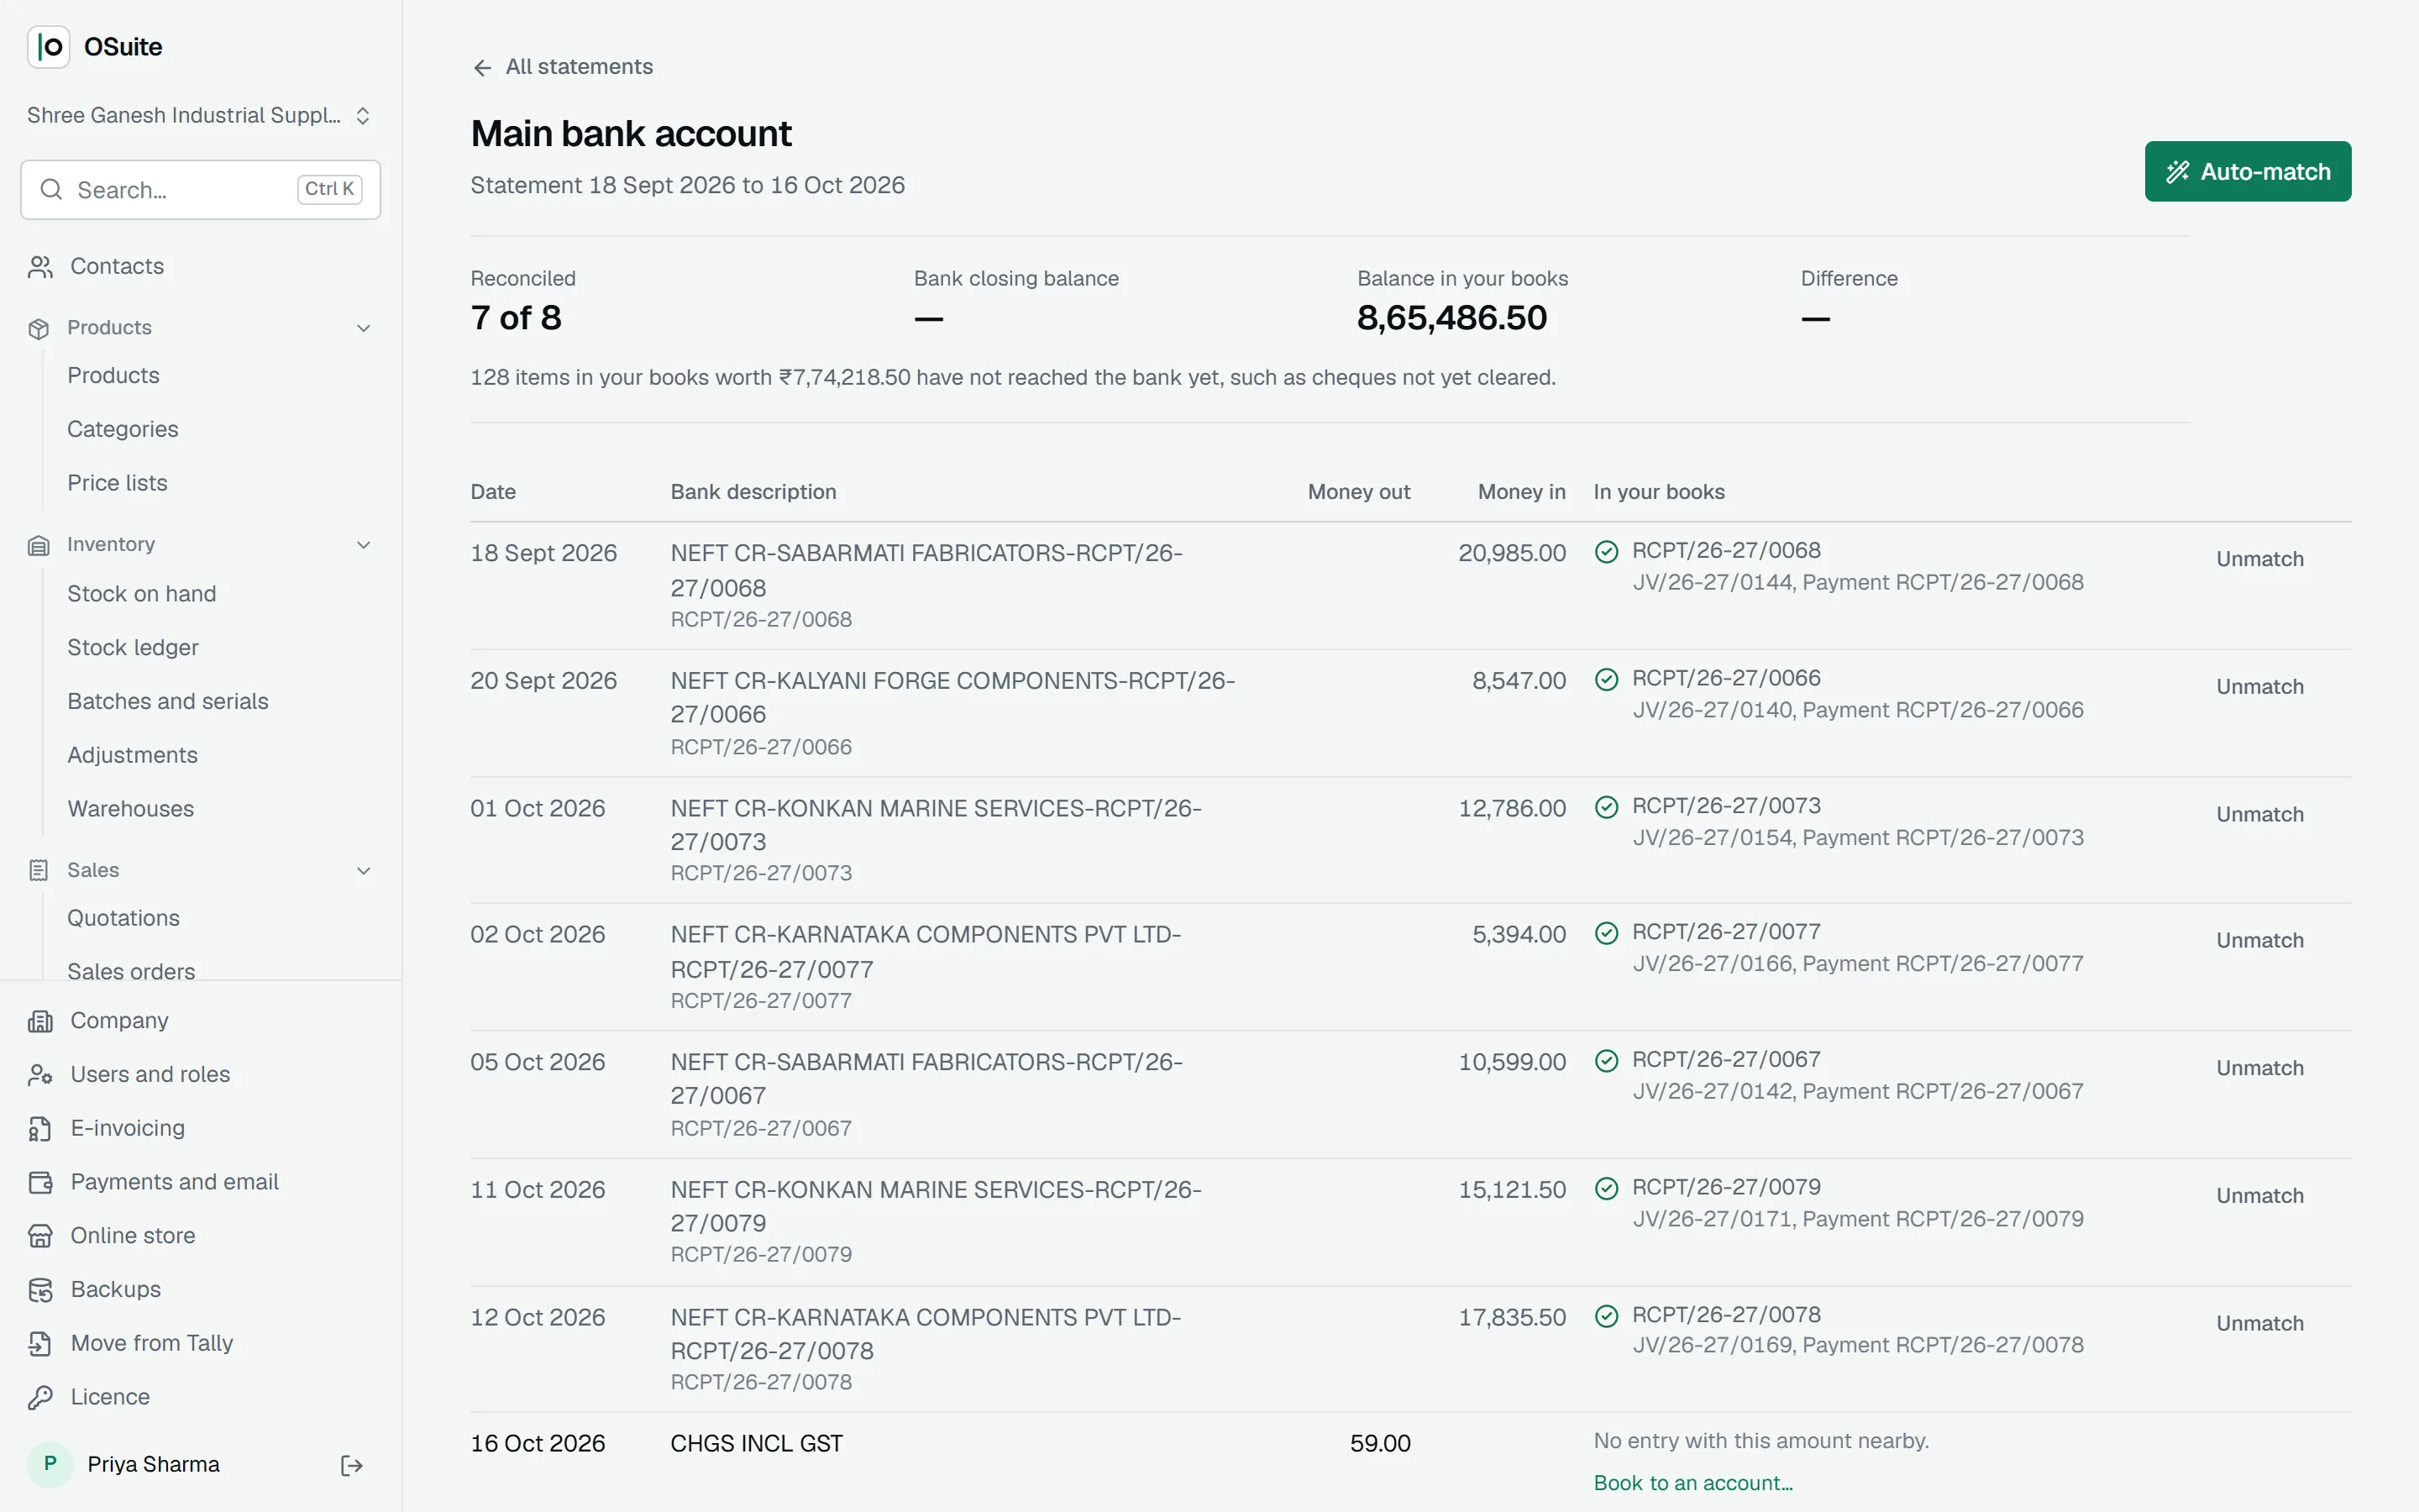Open the Shree Ganesh company switcher
Screen dimensions: 2419x1512
tap(200, 116)
